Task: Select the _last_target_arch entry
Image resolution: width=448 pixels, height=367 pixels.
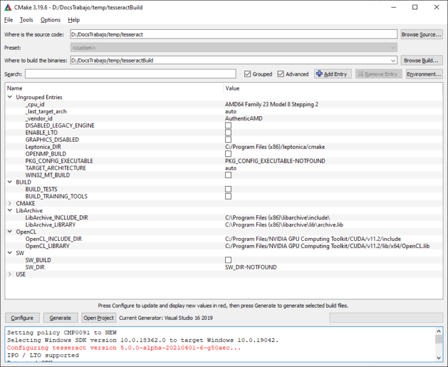Action: (x=46, y=111)
